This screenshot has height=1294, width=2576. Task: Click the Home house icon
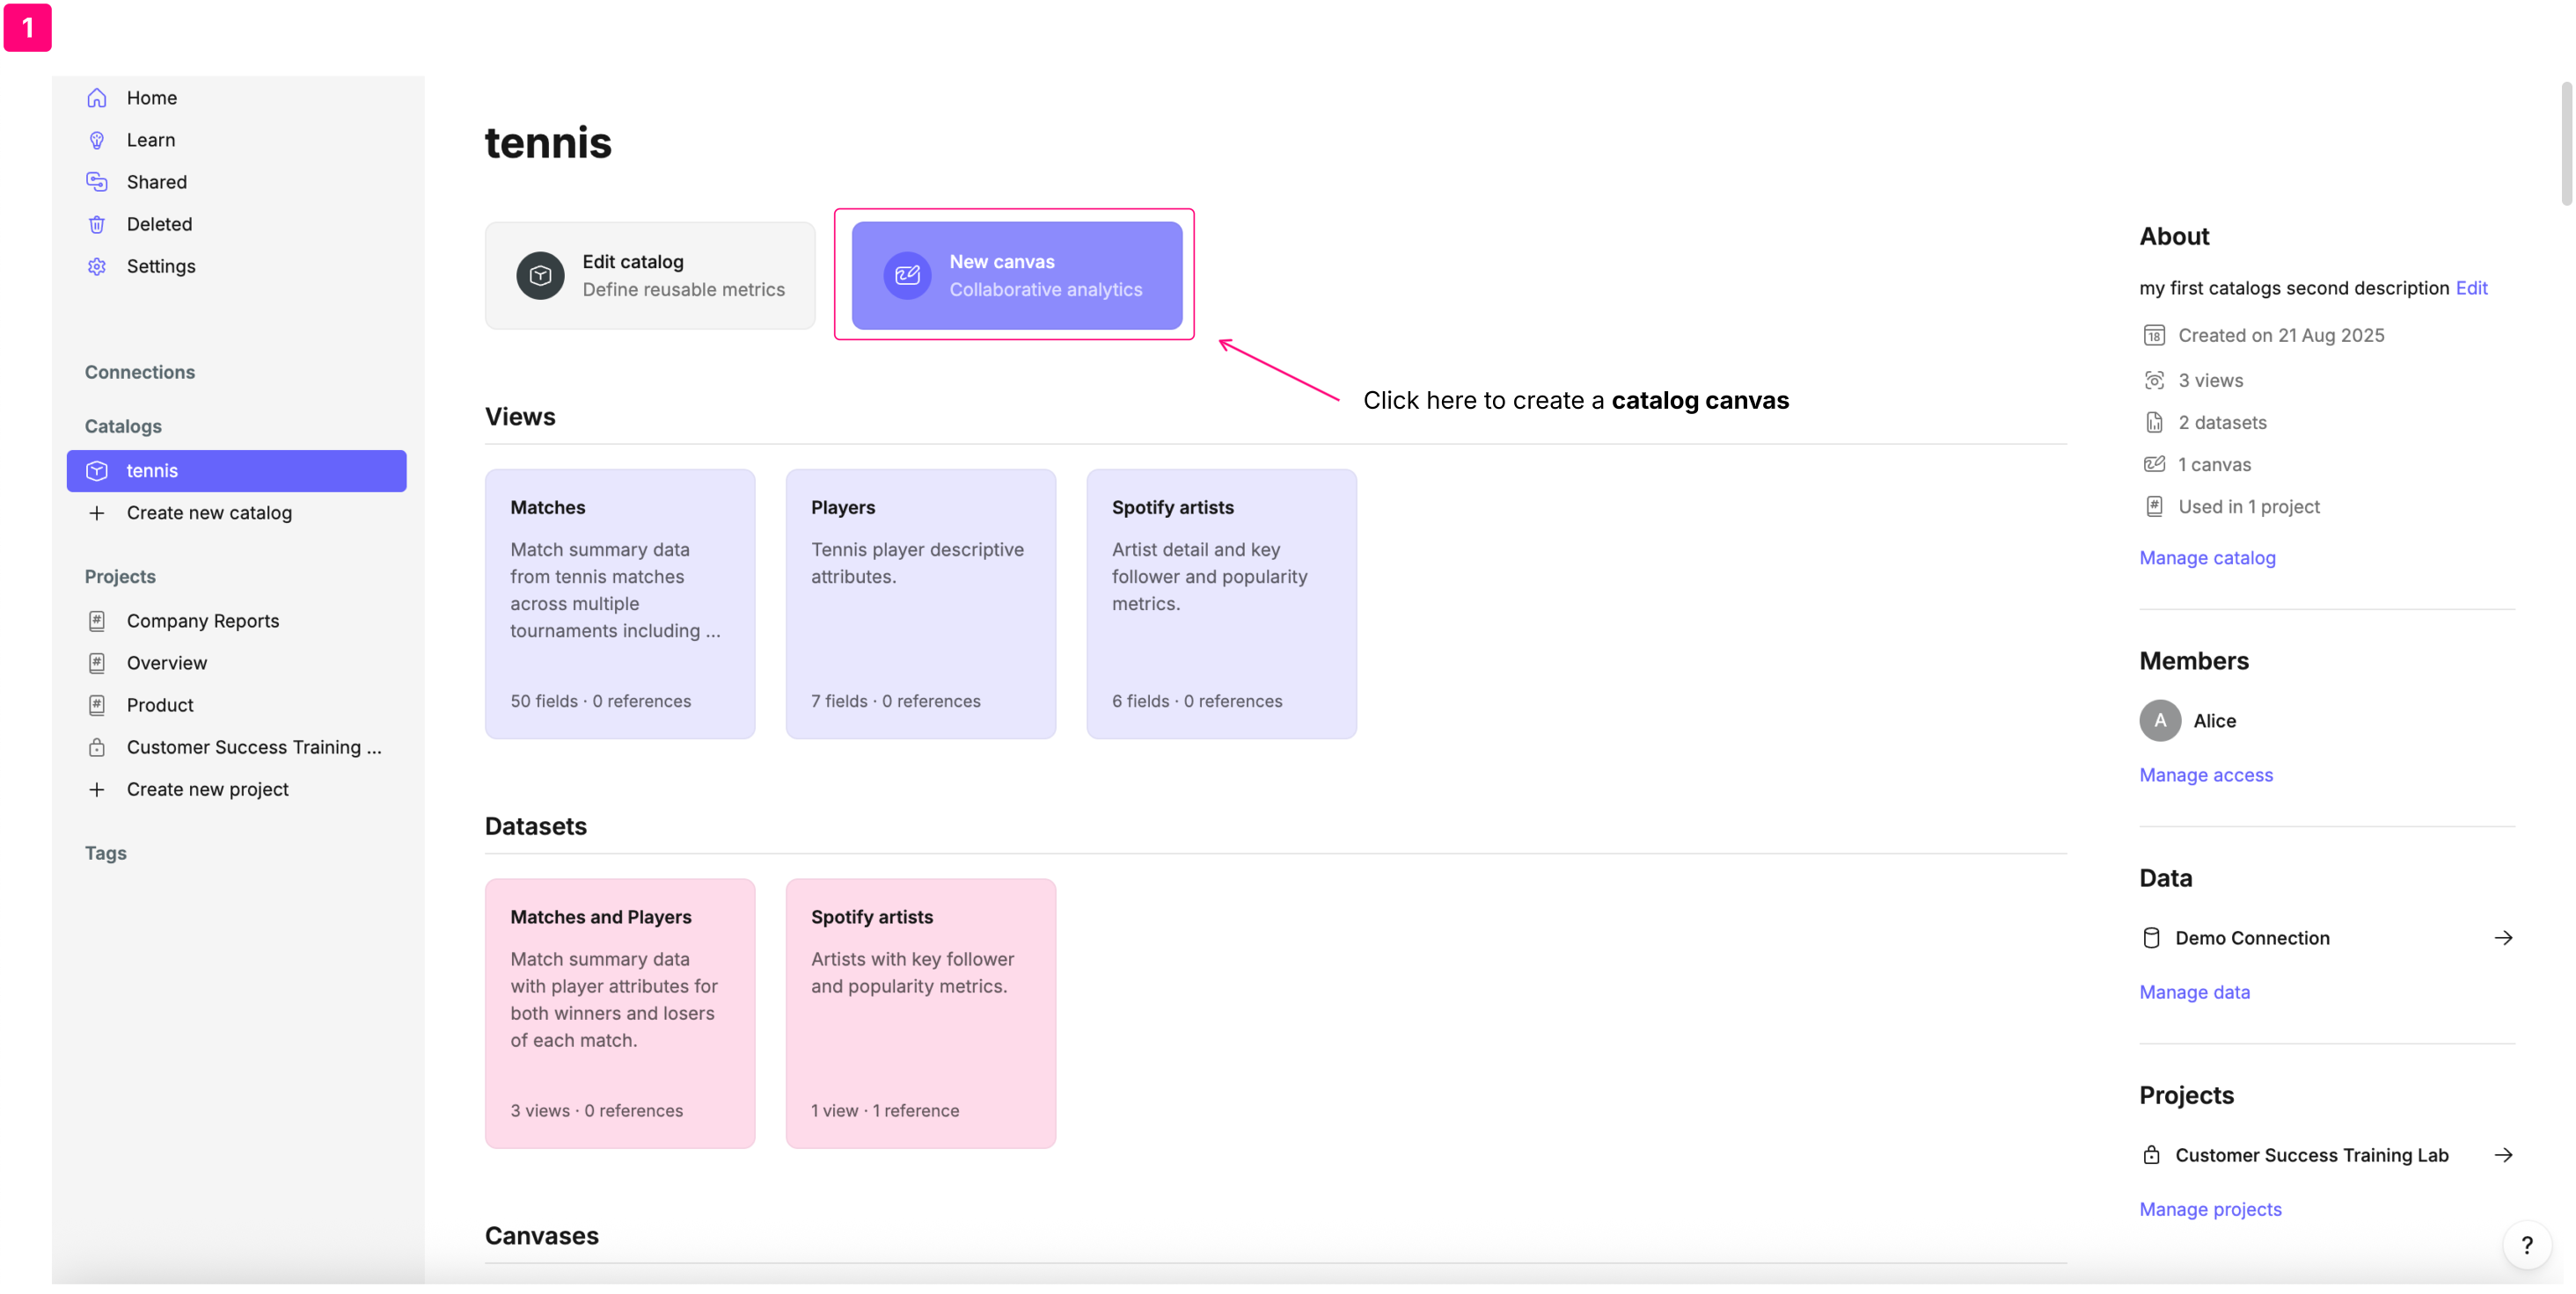pos(97,98)
